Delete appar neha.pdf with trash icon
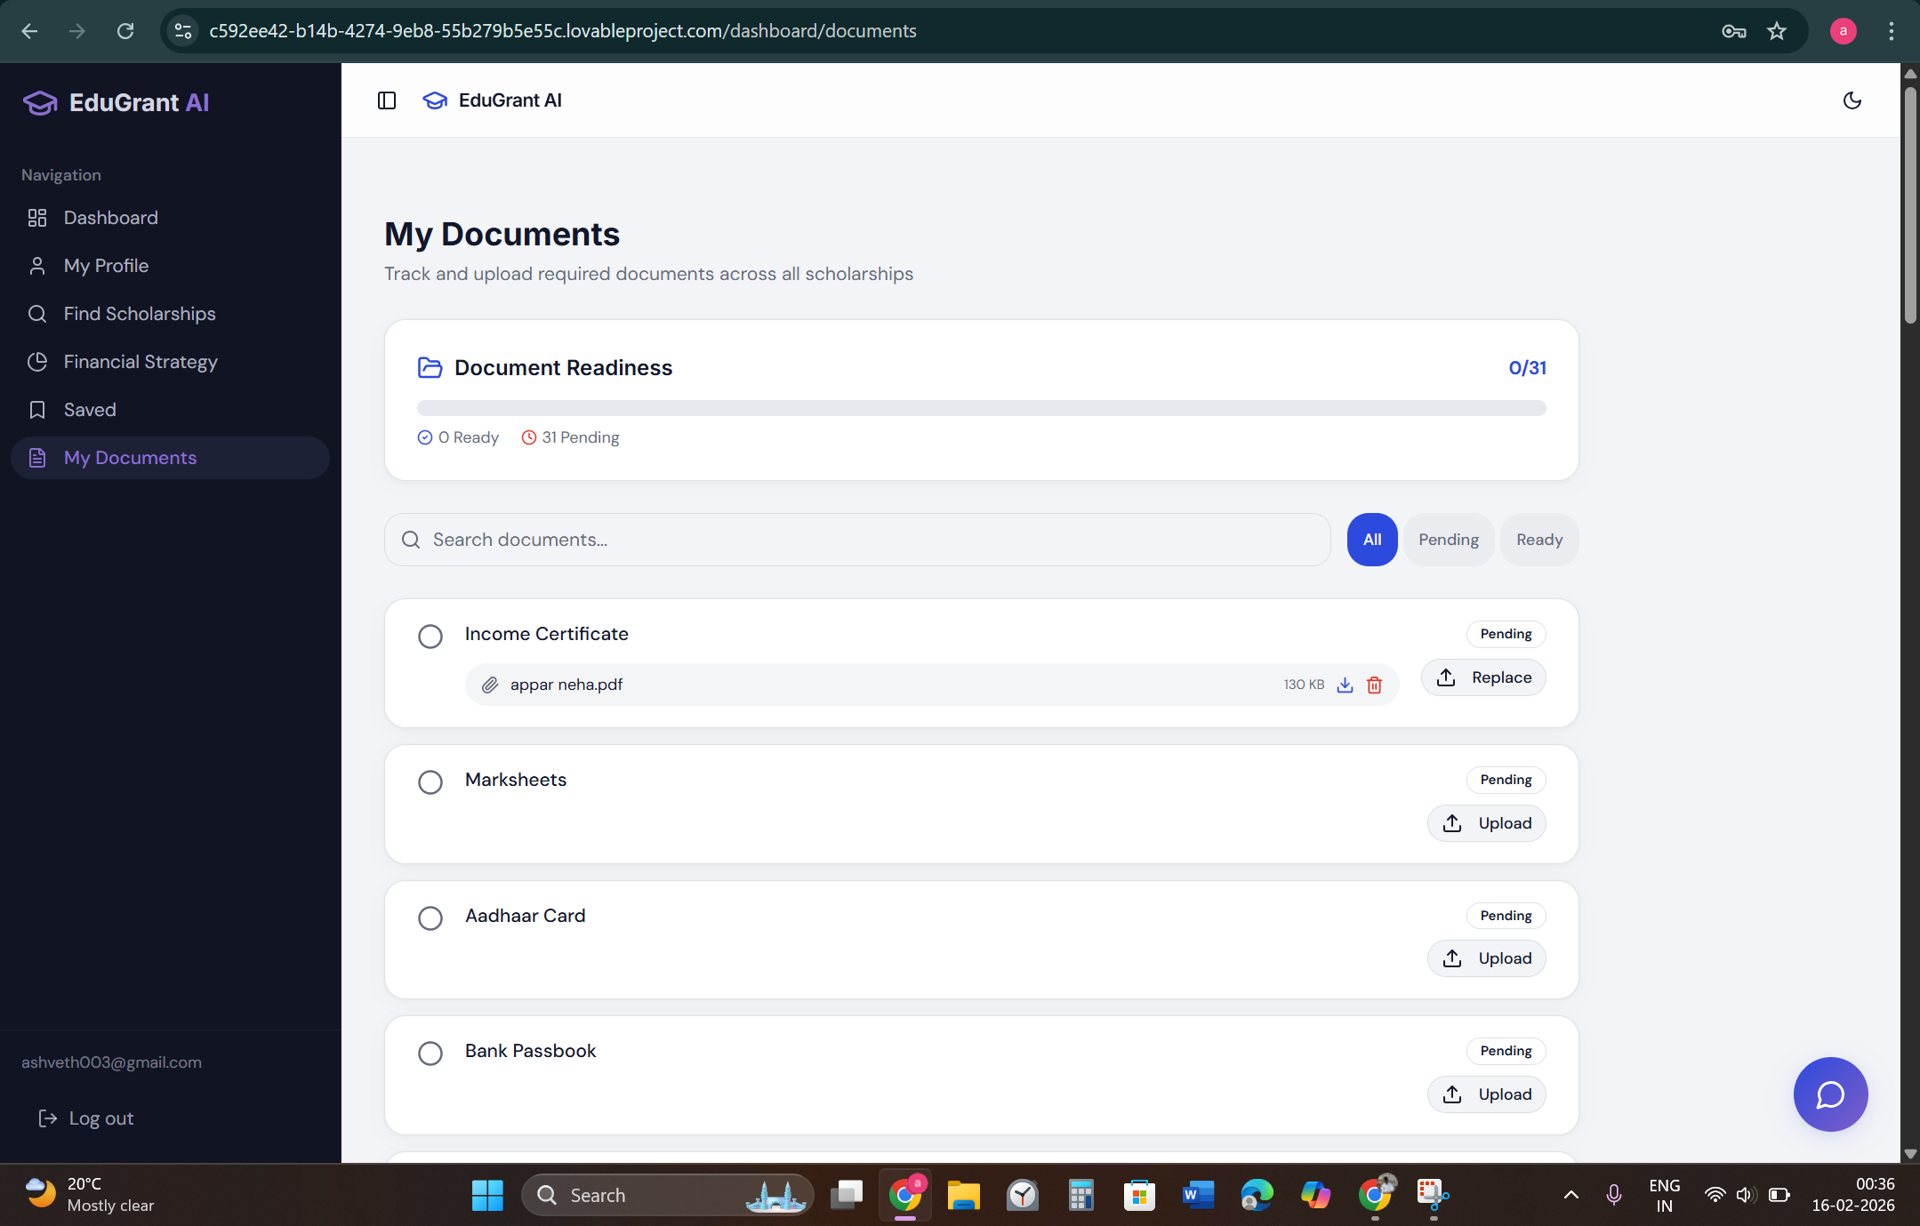 (1374, 685)
